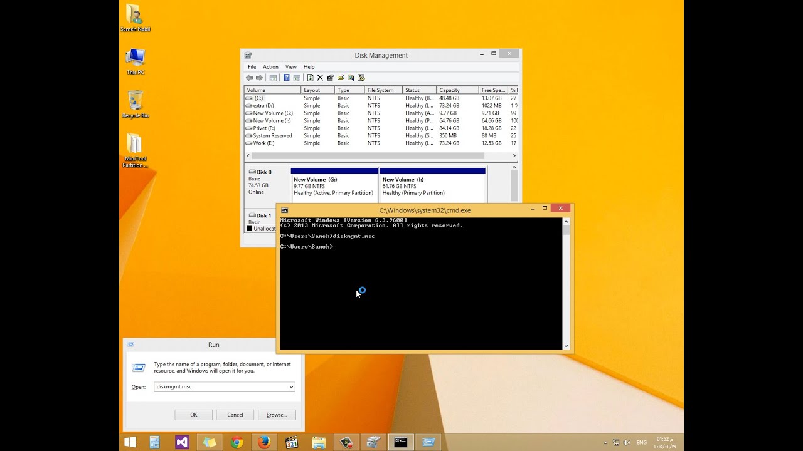Open the File menu in Disk Management
Screen dimensions: 803x451
pyautogui.click(x=252, y=66)
